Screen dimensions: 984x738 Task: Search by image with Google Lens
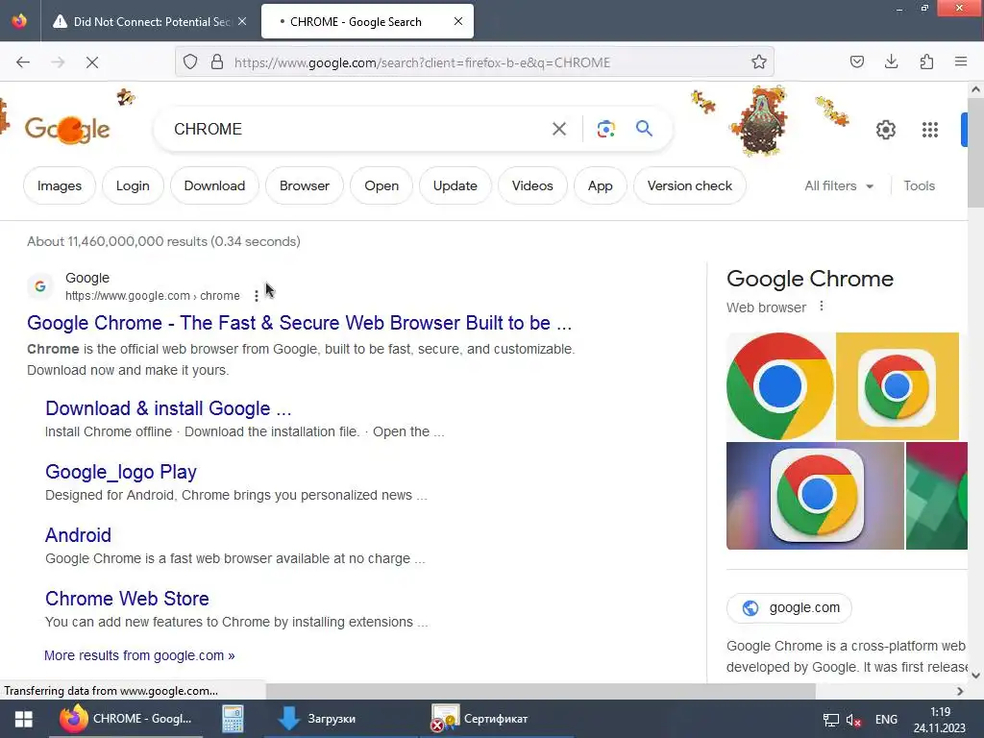point(605,129)
